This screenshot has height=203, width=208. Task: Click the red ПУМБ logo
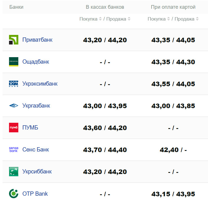pos(14,128)
